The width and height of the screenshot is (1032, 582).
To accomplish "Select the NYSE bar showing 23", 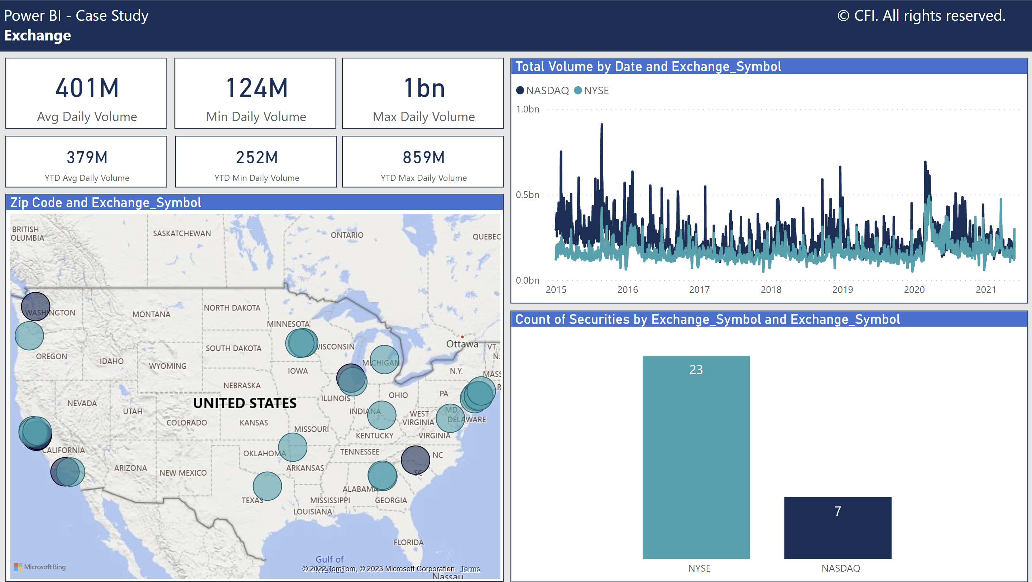I will (696, 457).
